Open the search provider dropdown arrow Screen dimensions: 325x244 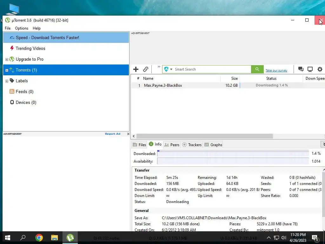(x=171, y=69)
